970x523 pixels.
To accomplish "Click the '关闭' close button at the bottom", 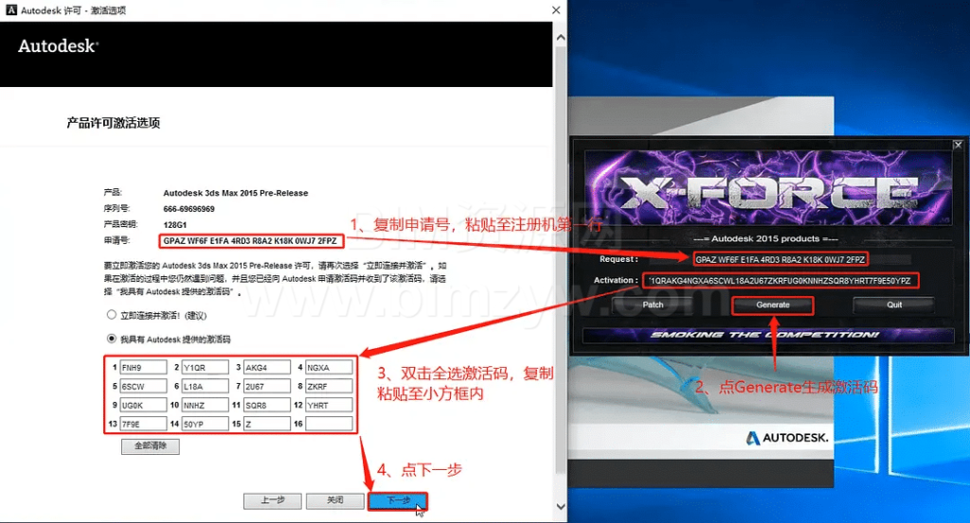I will click(334, 500).
